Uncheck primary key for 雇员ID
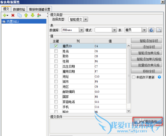The image size is (166, 136). 56,46
